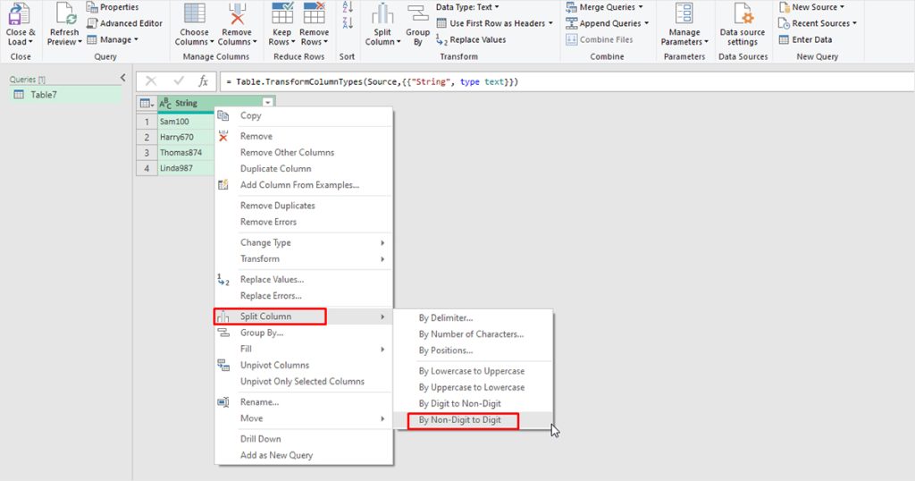Click the Combine Files icon

click(571, 39)
